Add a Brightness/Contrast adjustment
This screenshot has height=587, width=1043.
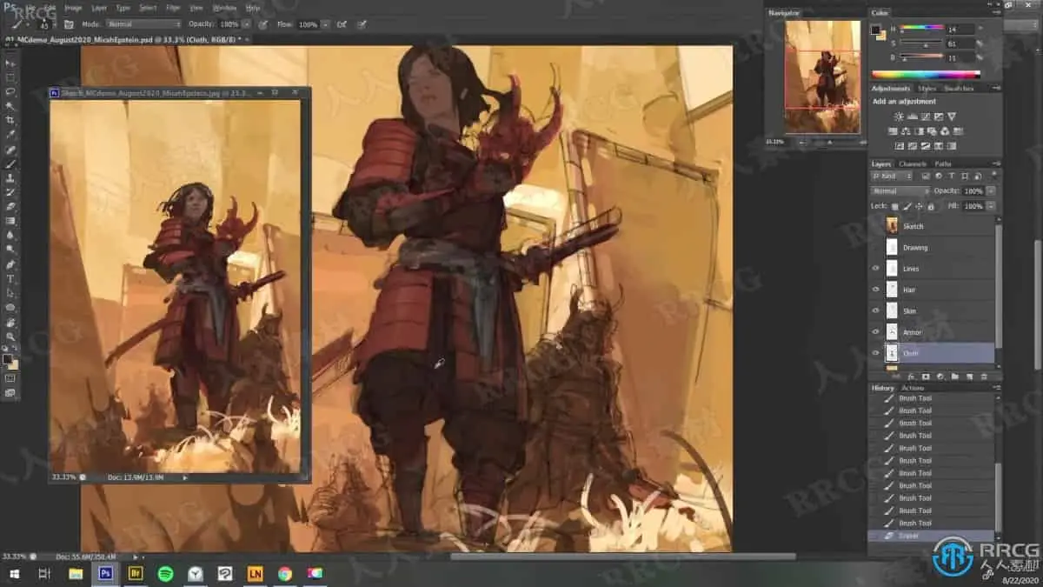click(x=899, y=117)
